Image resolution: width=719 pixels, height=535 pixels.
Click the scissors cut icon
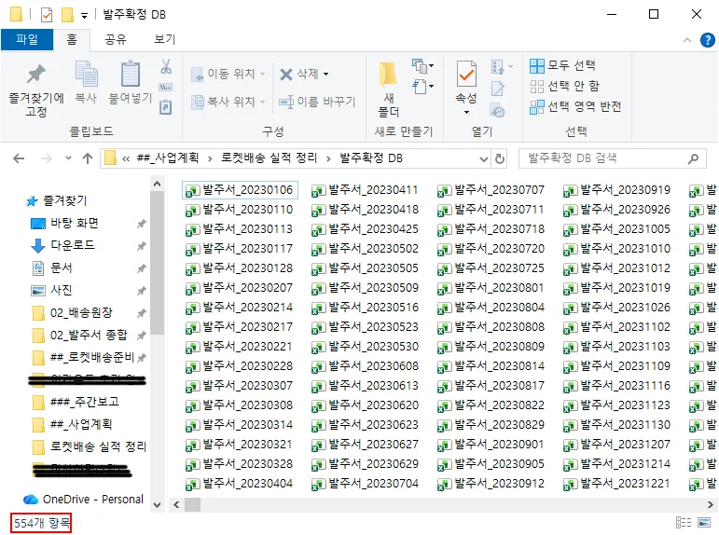[166, 67]
